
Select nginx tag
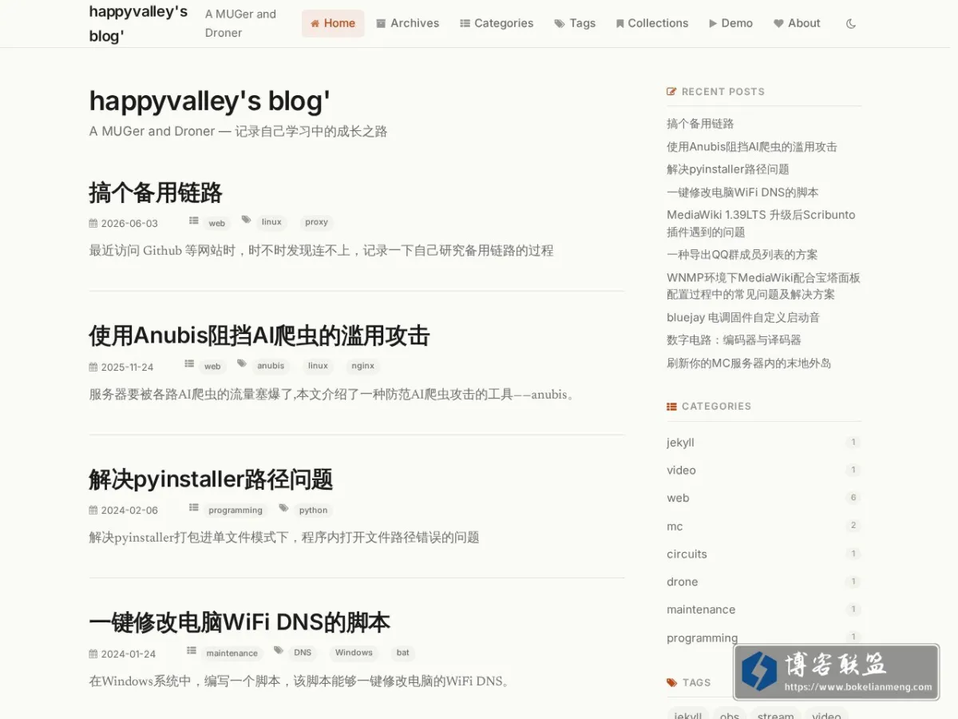[363, 366]
